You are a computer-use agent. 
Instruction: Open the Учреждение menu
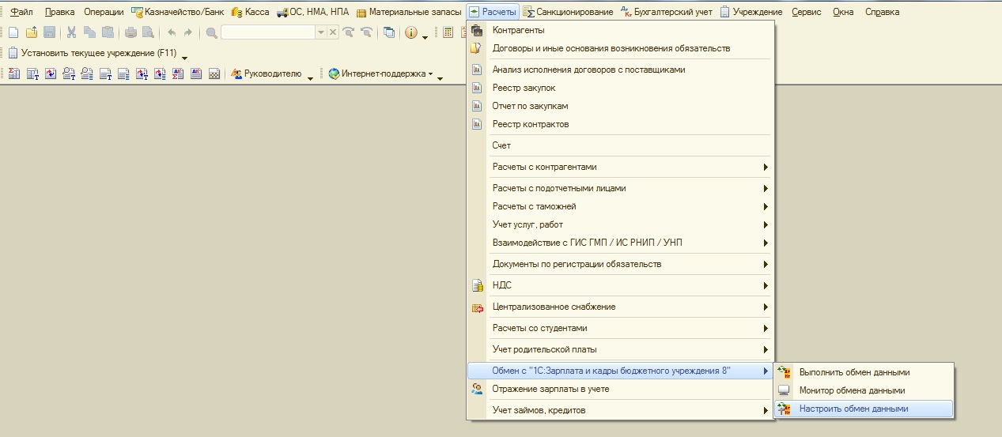751,12
